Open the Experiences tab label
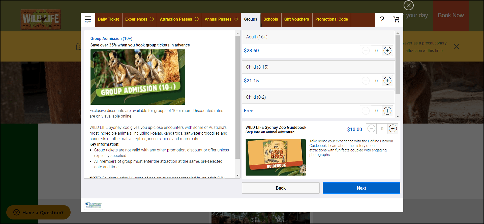Viewport: 484px width, 224px height. click(x=136, y=19)
